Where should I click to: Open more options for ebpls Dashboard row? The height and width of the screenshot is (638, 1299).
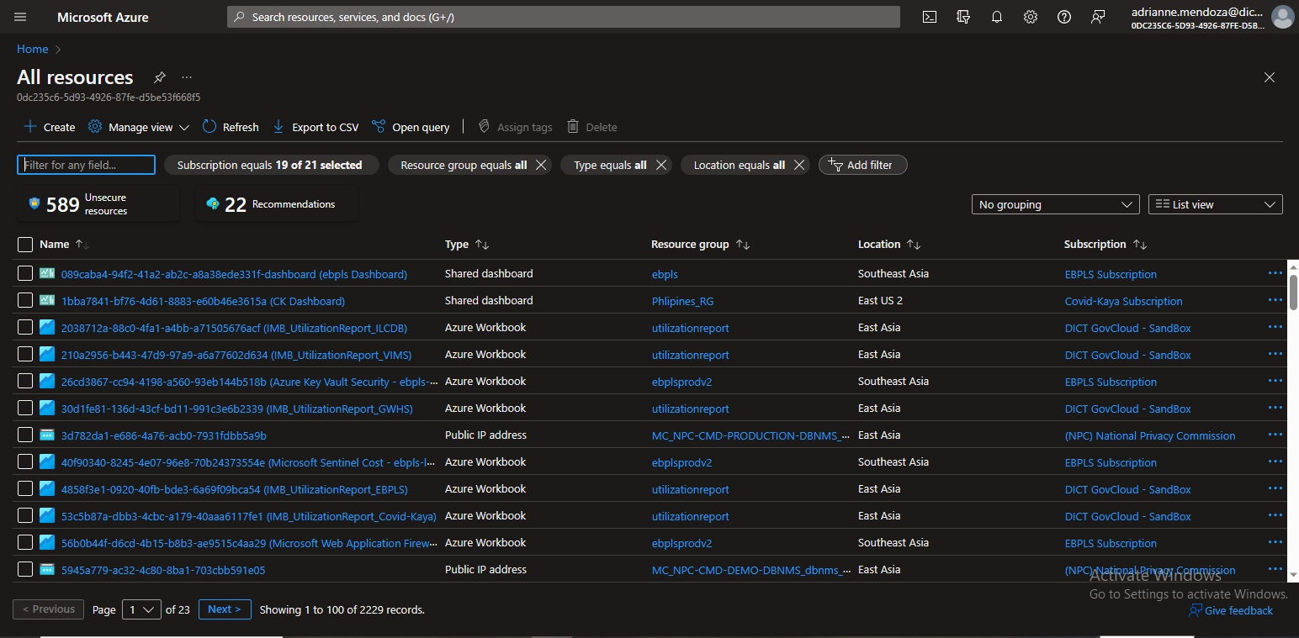point(1275,273)
